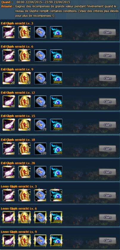Screen dimensions: 120x250
Task: Click the blue flame orb showing 150
Action: click(x=56, y=149)
